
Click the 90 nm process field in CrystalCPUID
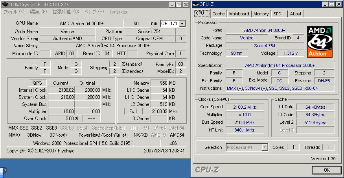[x=136, y=24]
